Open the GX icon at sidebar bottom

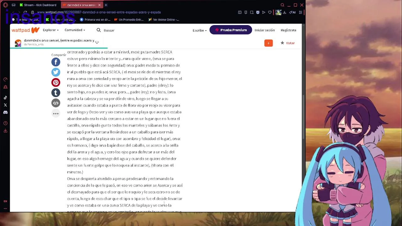[x=5, y=201]
